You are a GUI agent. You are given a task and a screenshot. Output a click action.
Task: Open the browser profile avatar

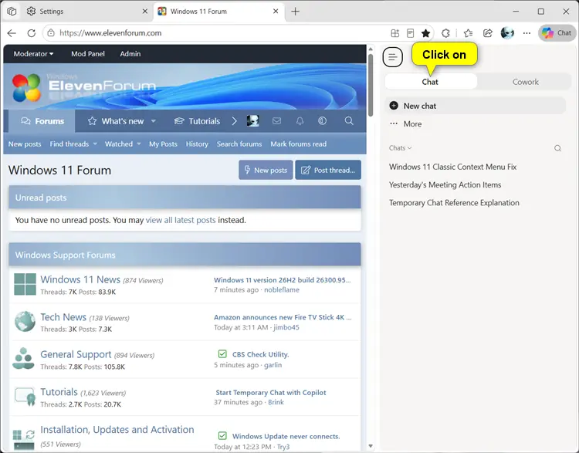coord(507,33)
